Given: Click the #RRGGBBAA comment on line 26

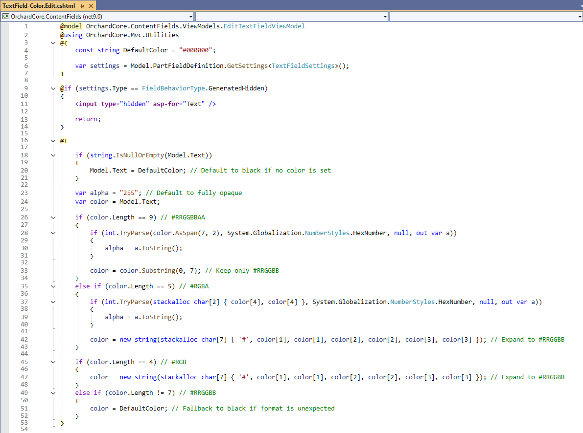Looking at the screenshot, I should [x=183, y=217].
